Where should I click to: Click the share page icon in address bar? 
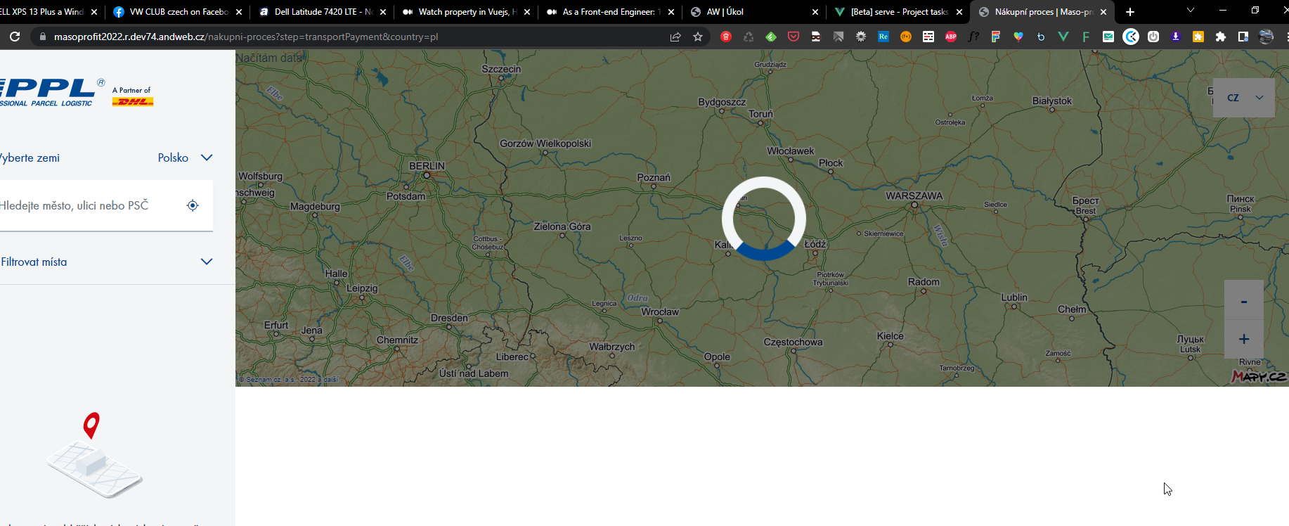[675, 37]
